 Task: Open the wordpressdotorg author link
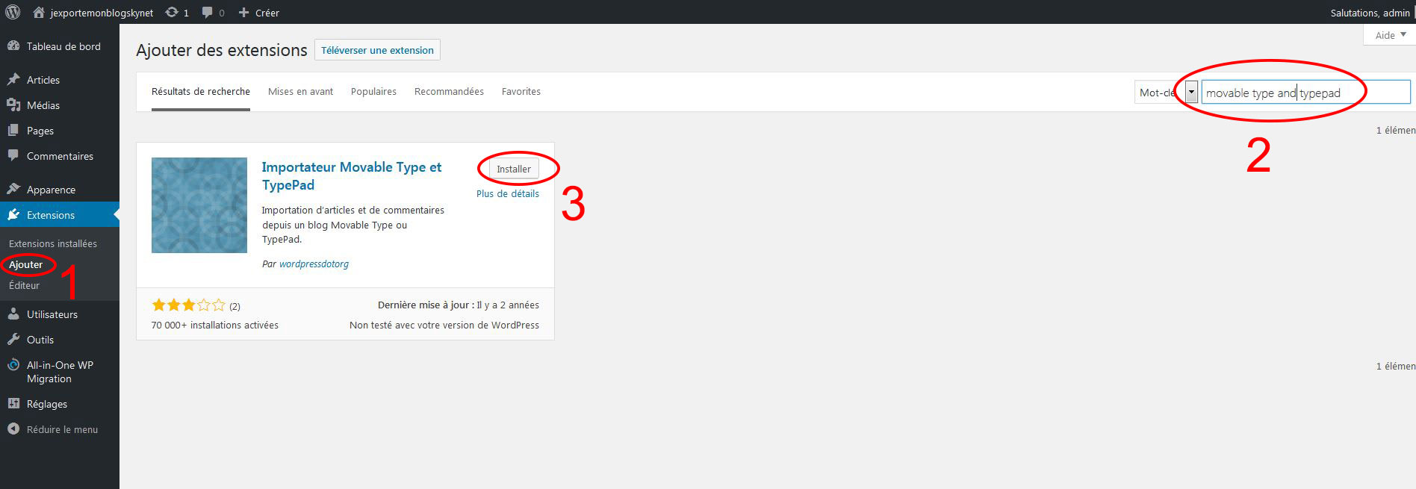pos(314,264)
